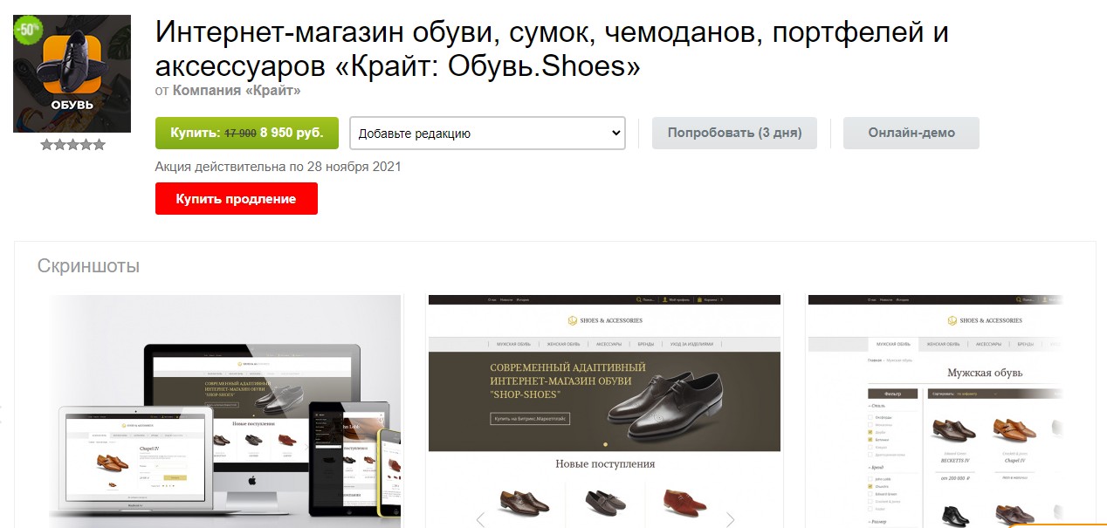Click the green -50% discount badge
Screen dimensions: 1107x528
point(28,27)
